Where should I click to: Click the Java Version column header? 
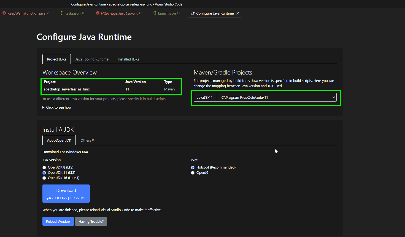tap(136, 82)
